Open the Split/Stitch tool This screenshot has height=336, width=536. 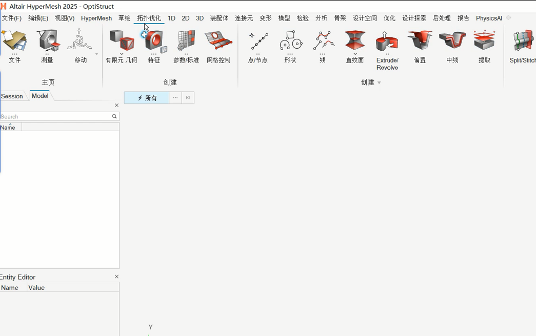pos(523,42)
